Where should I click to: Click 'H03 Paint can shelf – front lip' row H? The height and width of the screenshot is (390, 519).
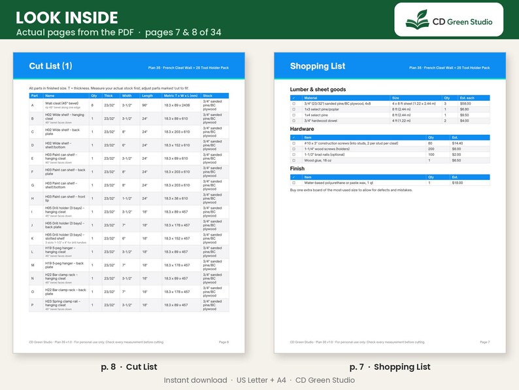click(65, 198)
